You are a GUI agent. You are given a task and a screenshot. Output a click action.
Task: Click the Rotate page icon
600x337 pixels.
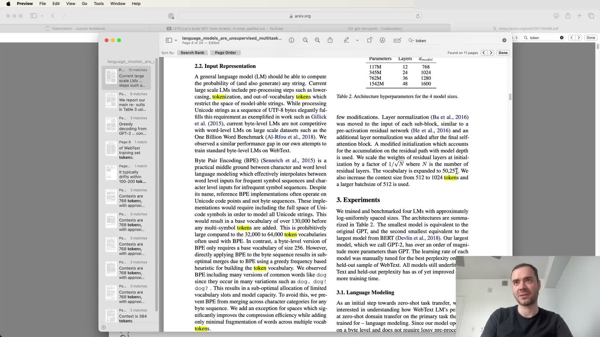click(369, 40)
